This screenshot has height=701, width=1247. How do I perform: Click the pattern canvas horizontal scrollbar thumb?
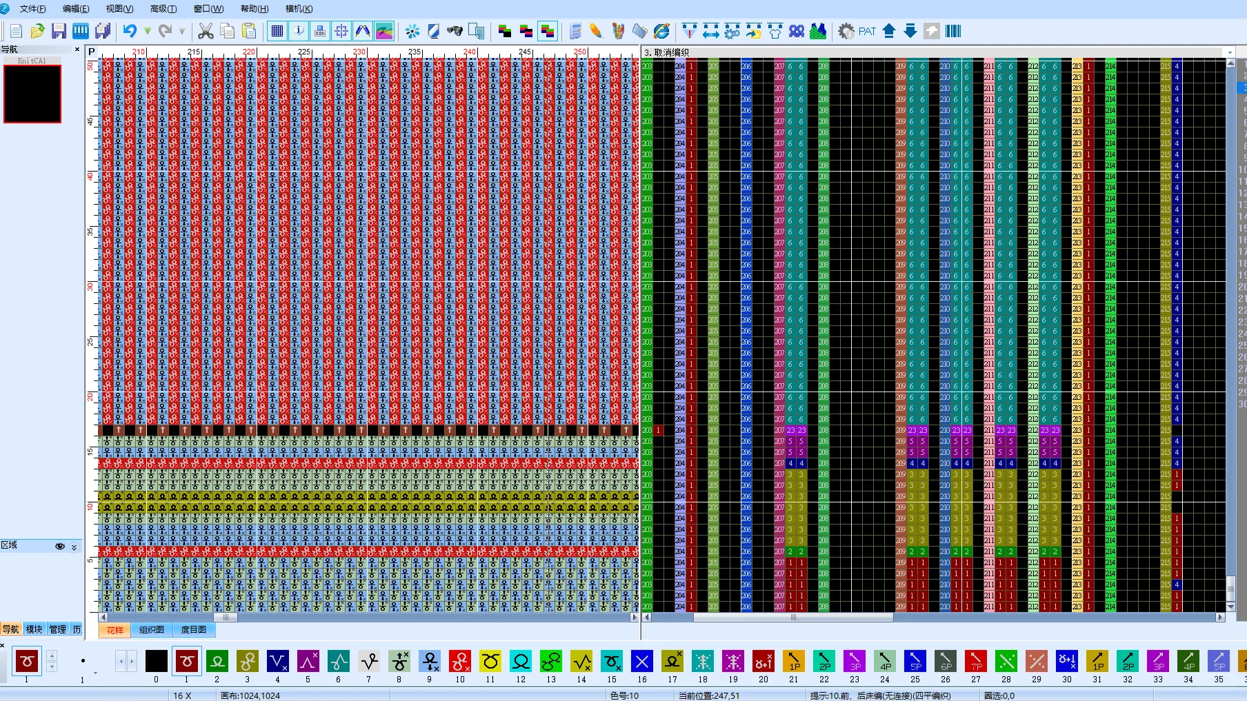coord(226,618)
